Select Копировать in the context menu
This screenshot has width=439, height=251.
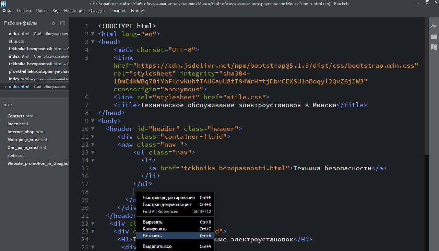point(154,229)
